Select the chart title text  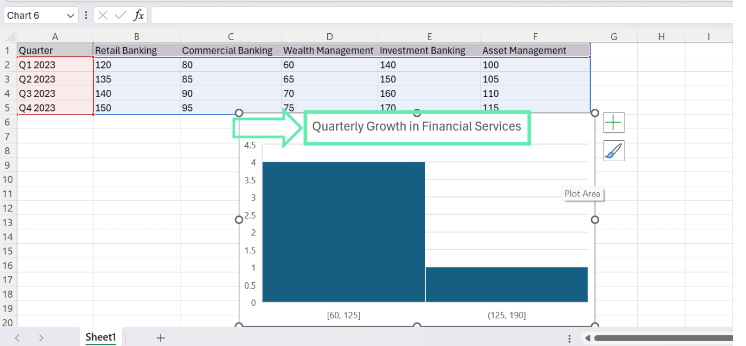417,126
